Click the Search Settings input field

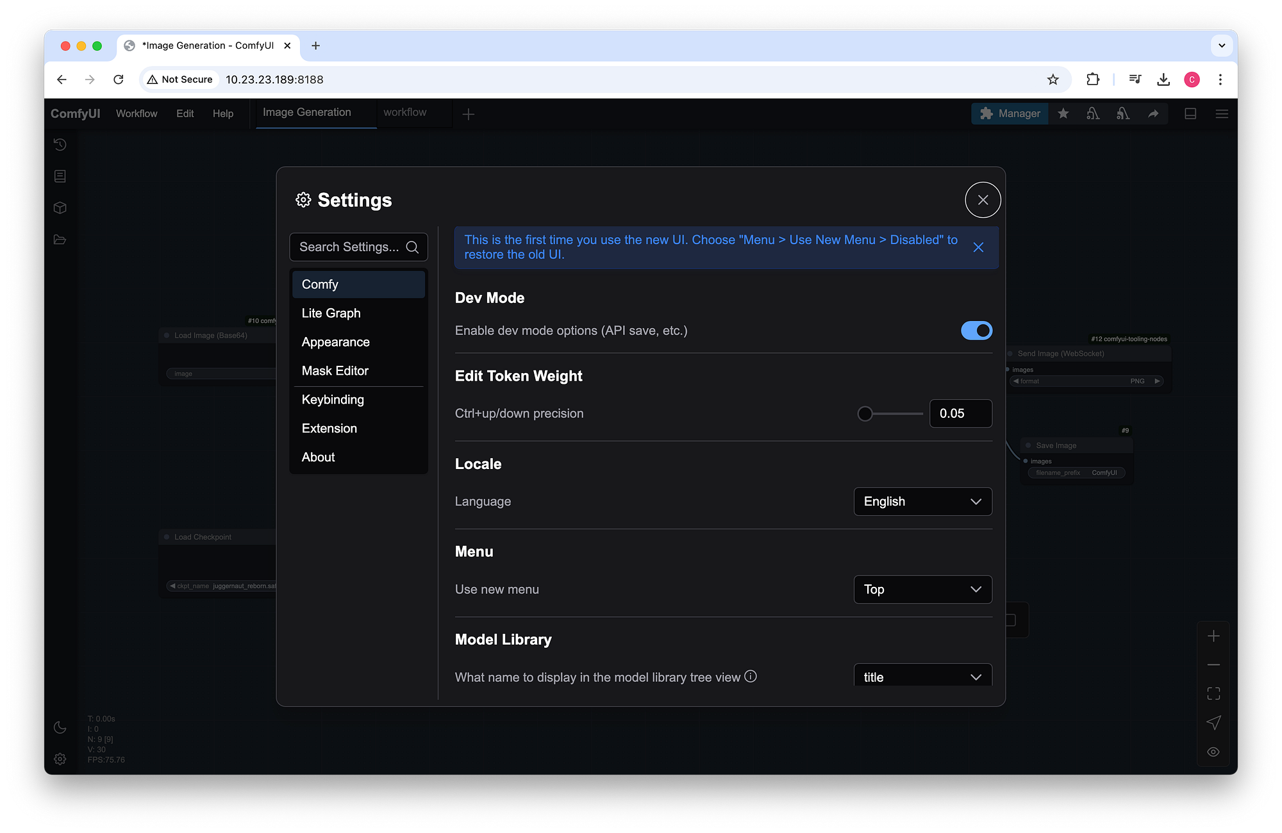tap(349, 247)
